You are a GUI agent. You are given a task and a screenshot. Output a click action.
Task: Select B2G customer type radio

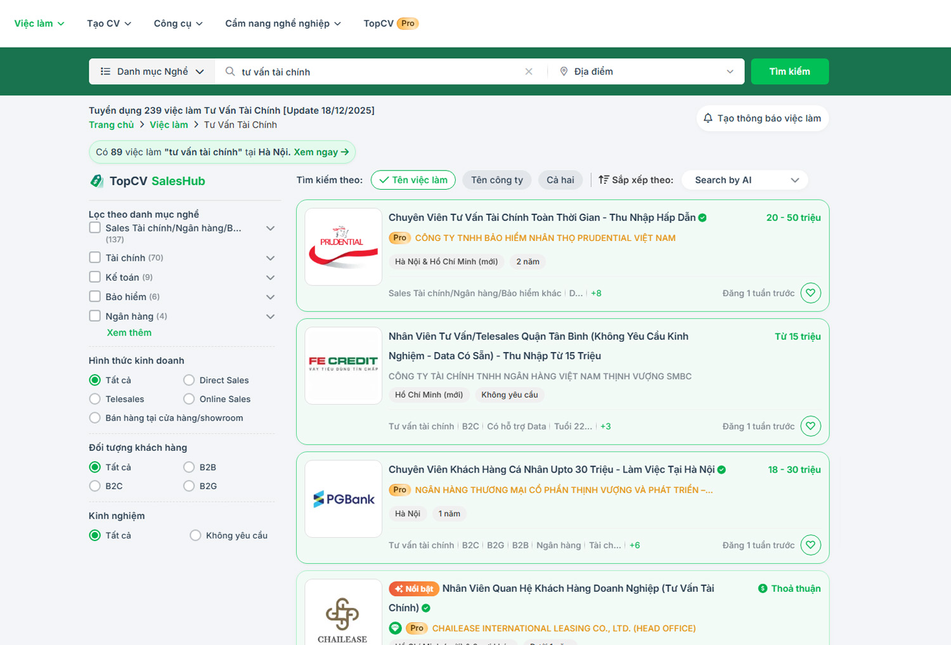point(189,486)
